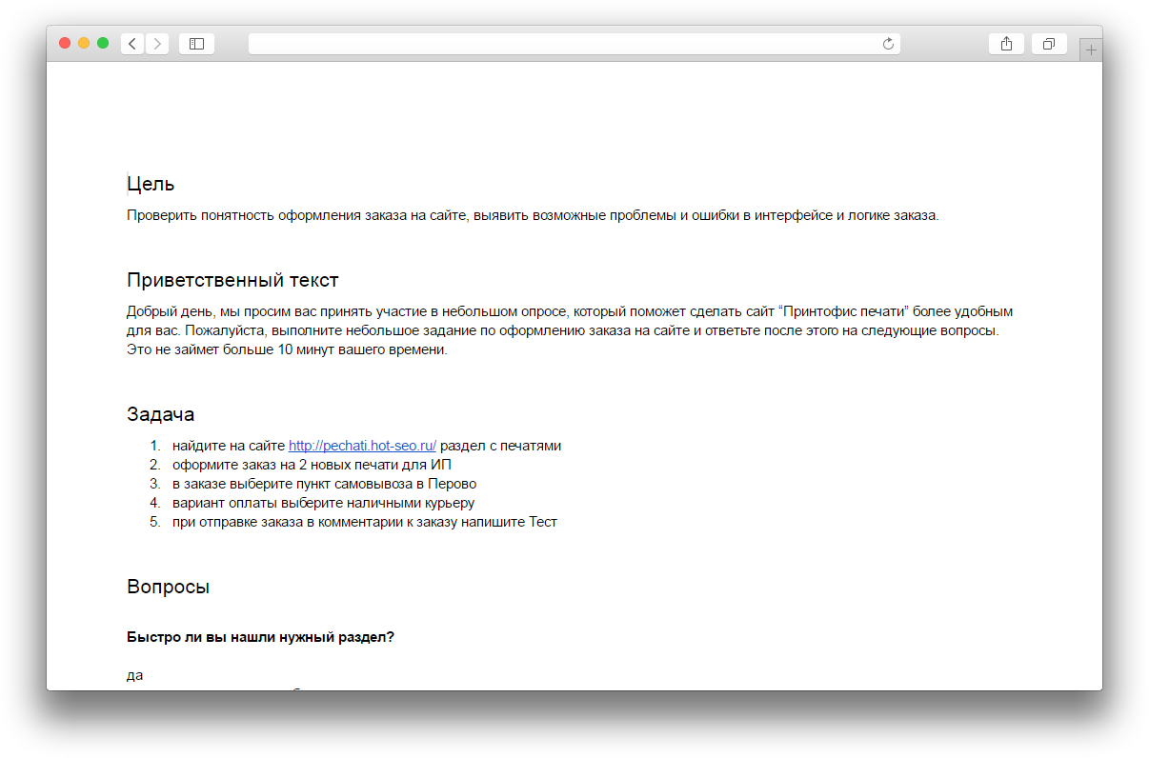This screenshot has height=758, width=1149.
Task: Click the "Приветственный текст" heading
Action: 232,280
